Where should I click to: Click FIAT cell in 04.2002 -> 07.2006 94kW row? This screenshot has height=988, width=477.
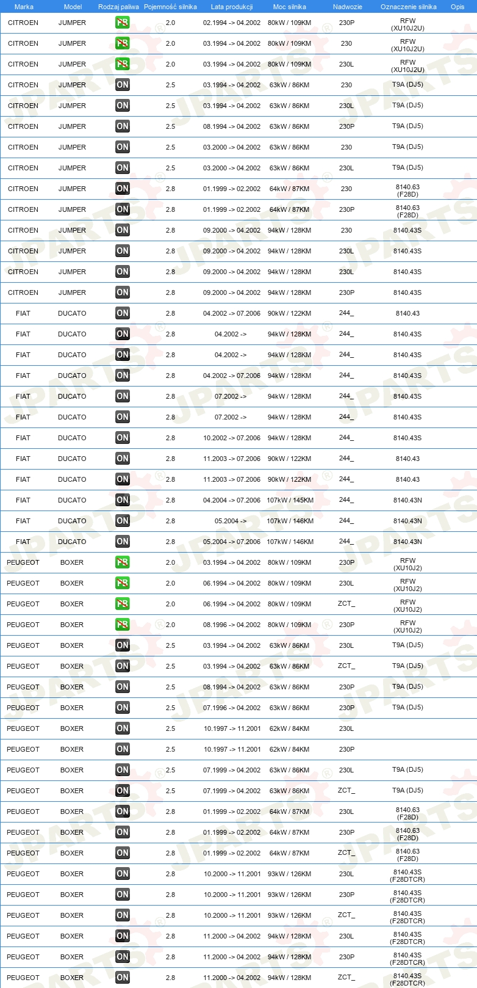23,376
